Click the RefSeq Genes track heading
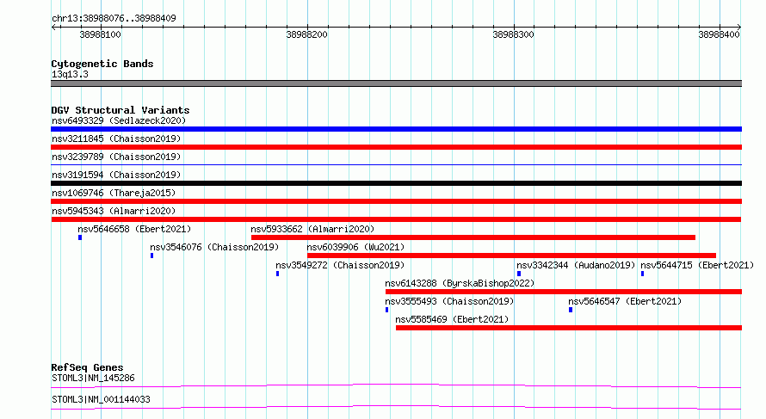The height and width of the screenshot is (419, 766). point(87,367)
